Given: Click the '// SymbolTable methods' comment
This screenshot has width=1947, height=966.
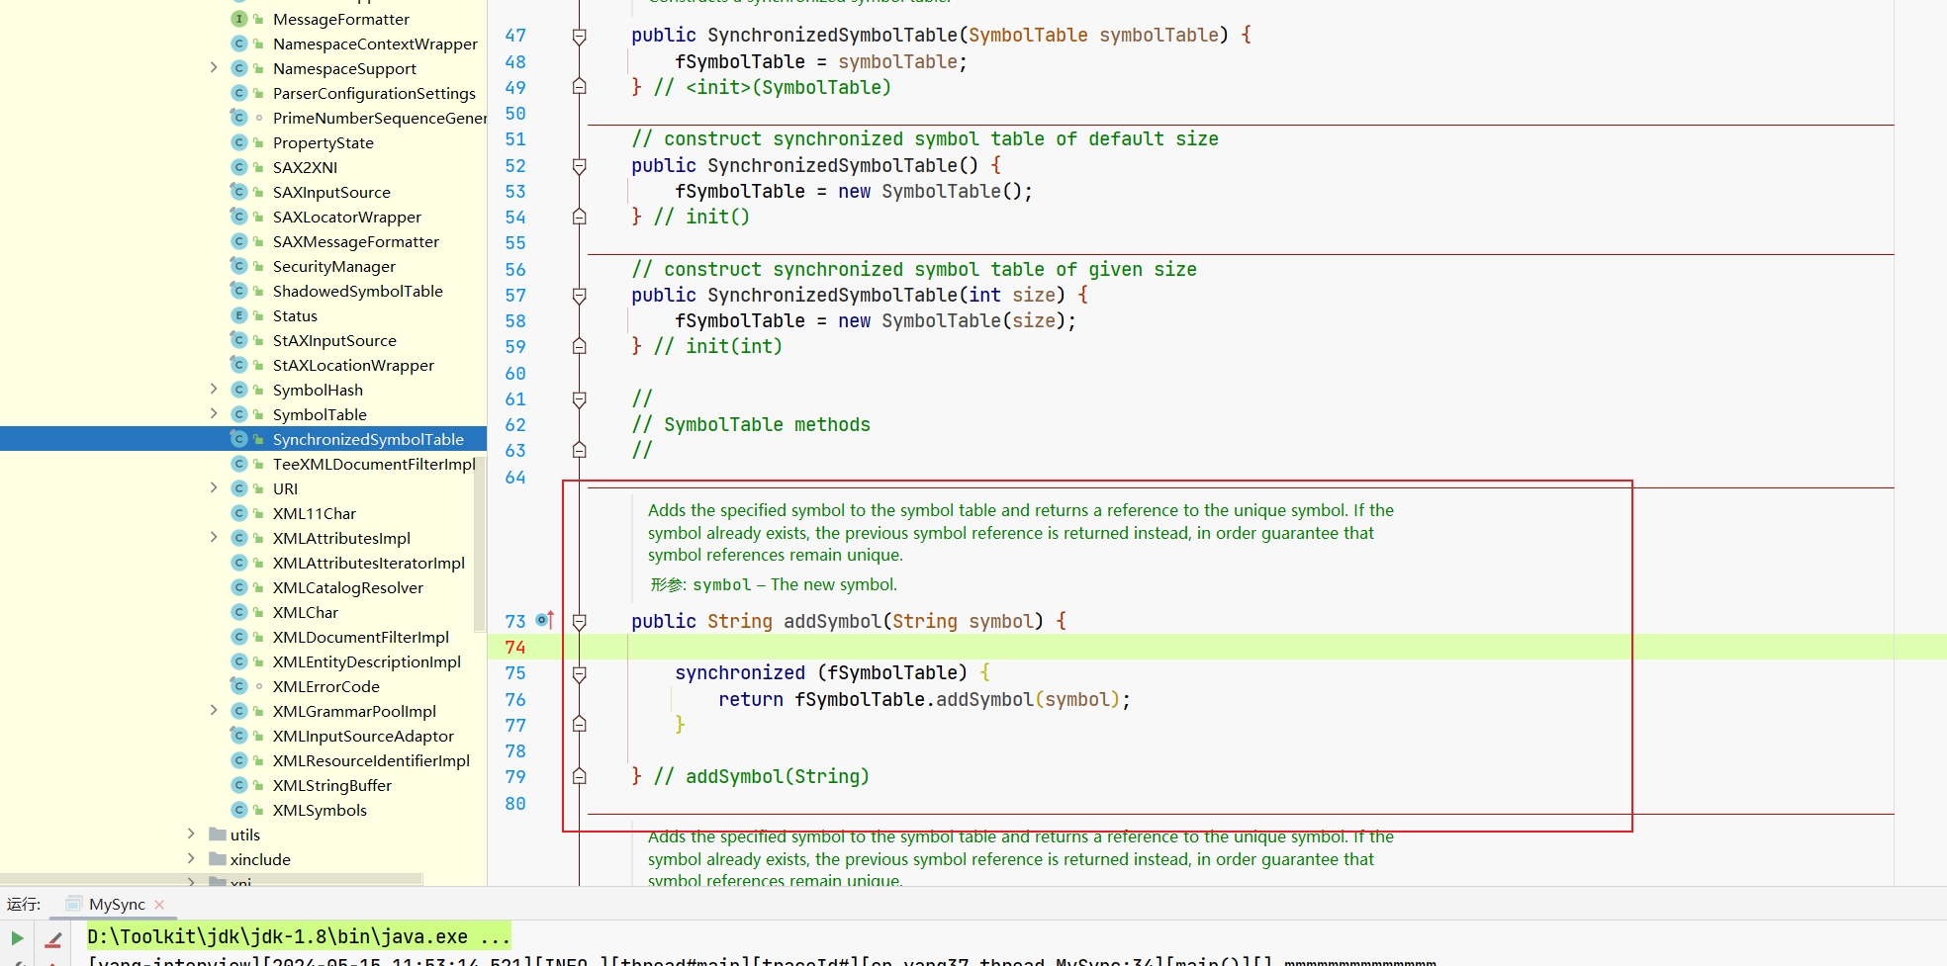Looking at the screenshot, I should (751, 424).
